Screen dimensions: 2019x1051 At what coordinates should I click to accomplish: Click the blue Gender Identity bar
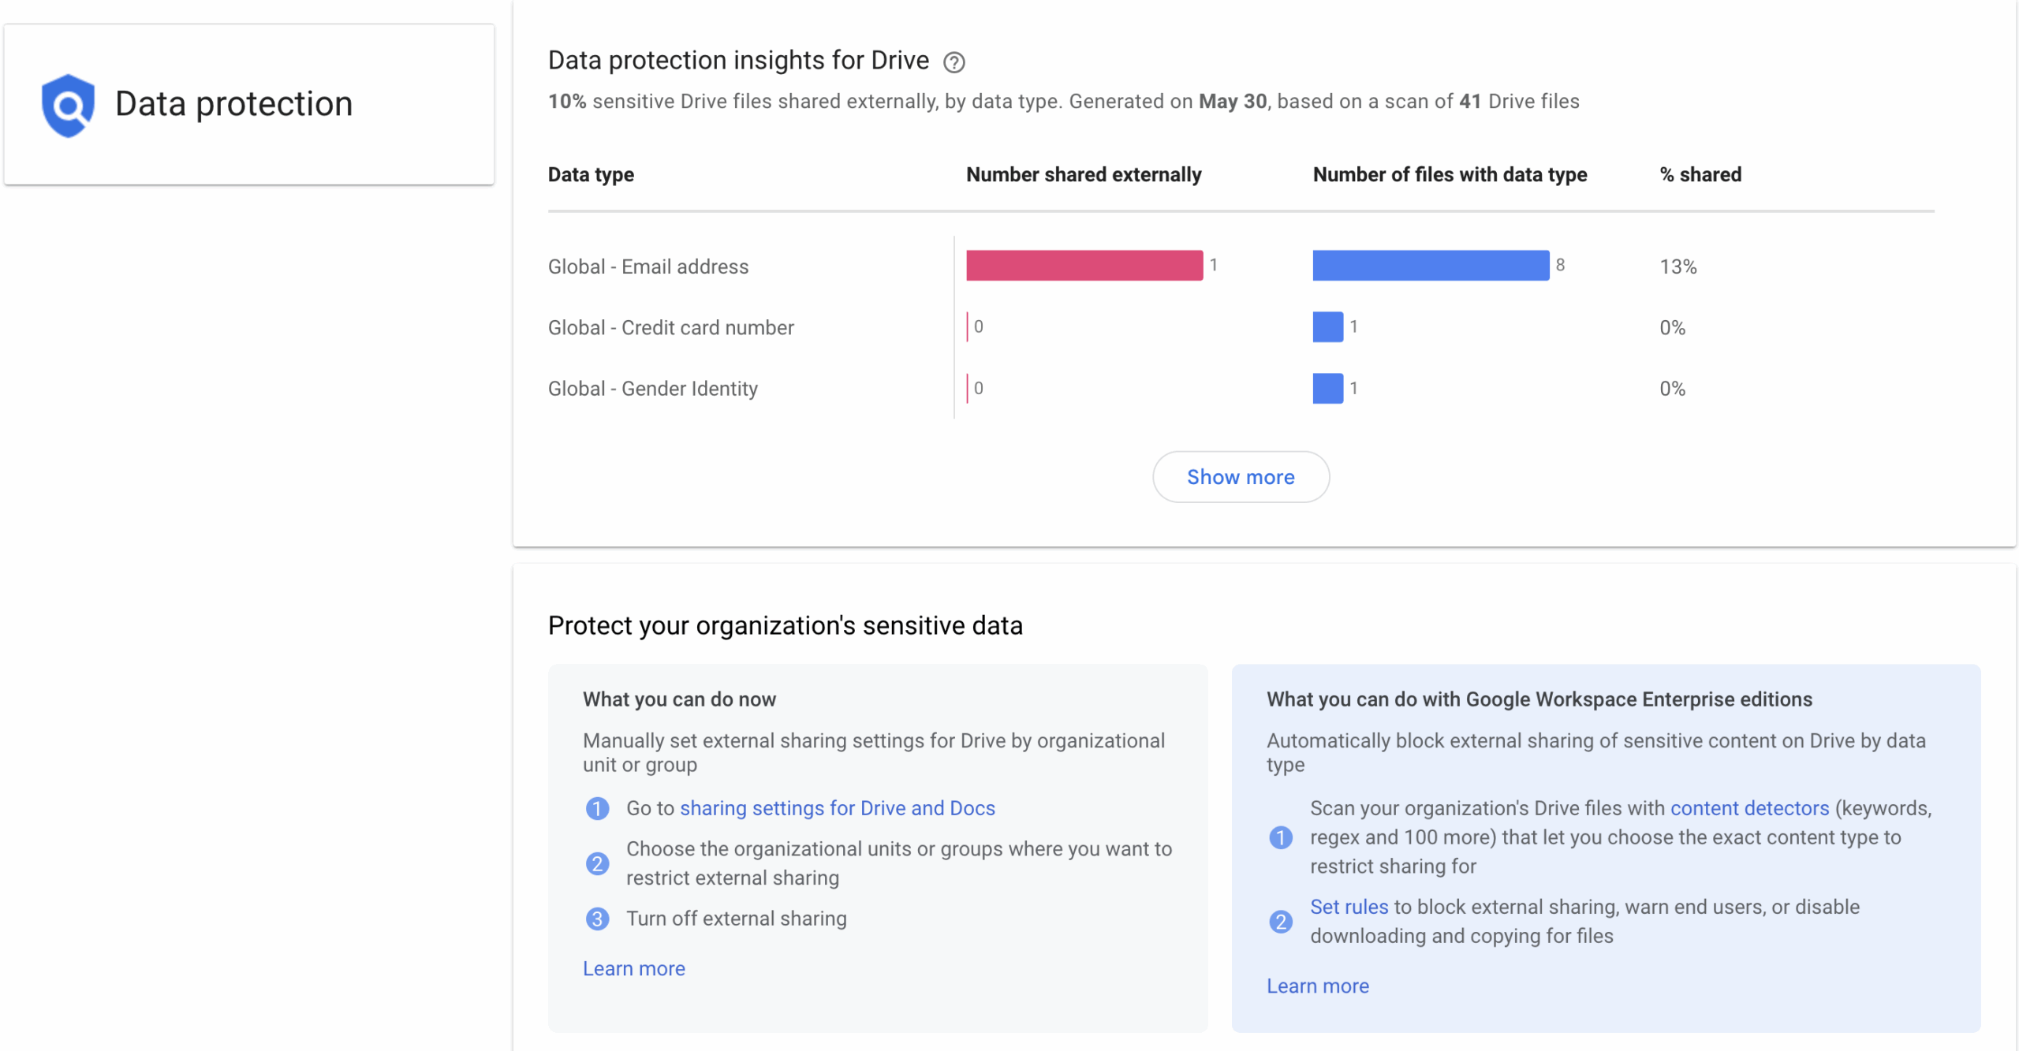point(1328,389)
